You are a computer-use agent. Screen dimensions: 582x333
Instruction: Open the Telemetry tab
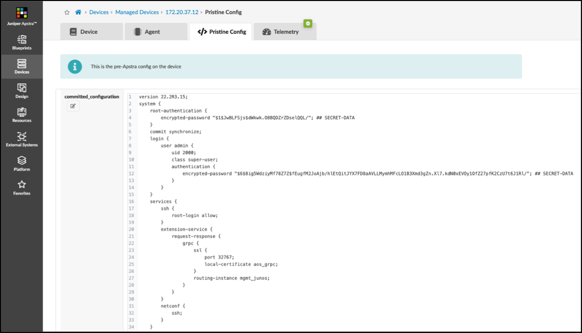pyautogui.click(x=286, y=32)
